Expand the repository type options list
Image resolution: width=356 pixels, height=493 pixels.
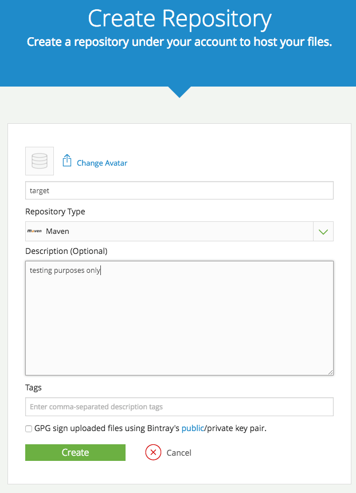323,231
